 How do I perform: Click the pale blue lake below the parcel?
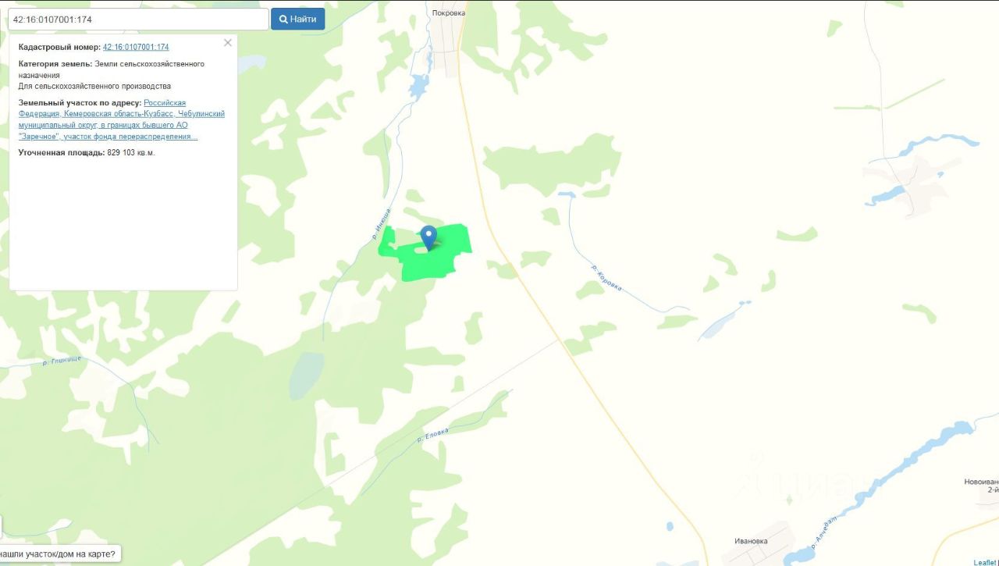click(x=307, y=376)
